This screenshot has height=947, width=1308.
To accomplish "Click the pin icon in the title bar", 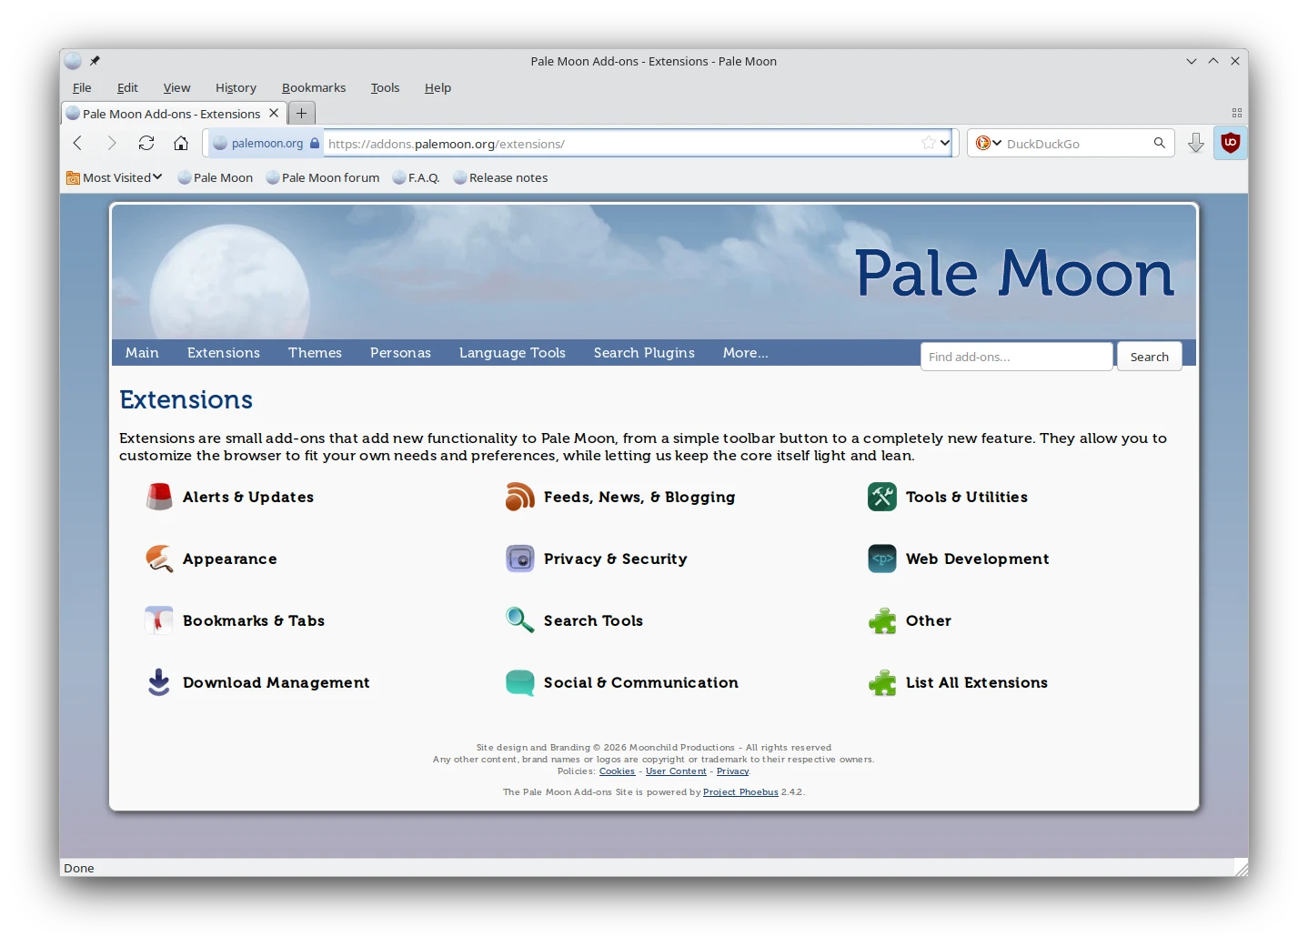I will pyautogui.click(x=95, y=61).
